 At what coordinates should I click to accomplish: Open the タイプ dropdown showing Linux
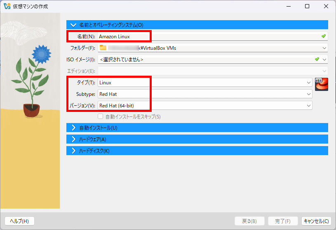205,83
